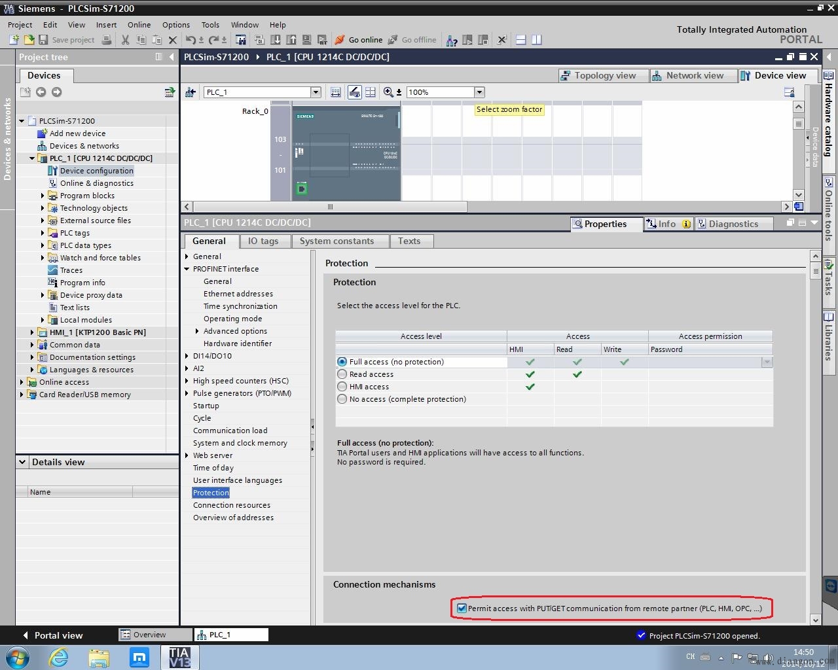Launch Internet Explorer from the taskbar
This screenshot has width=838, height=670.
(x=59, y=657)
